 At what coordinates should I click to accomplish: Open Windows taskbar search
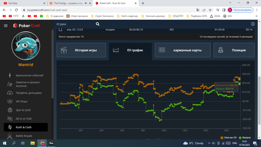pyautogui.click(x=14, y=143)
